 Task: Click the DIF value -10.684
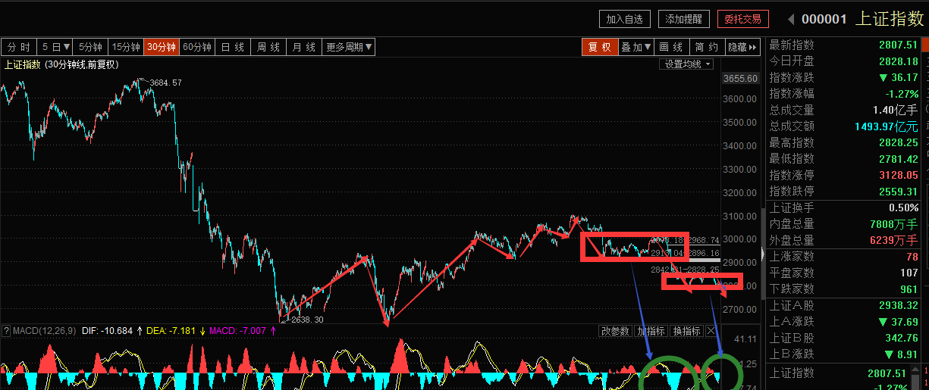click(116, 331)
